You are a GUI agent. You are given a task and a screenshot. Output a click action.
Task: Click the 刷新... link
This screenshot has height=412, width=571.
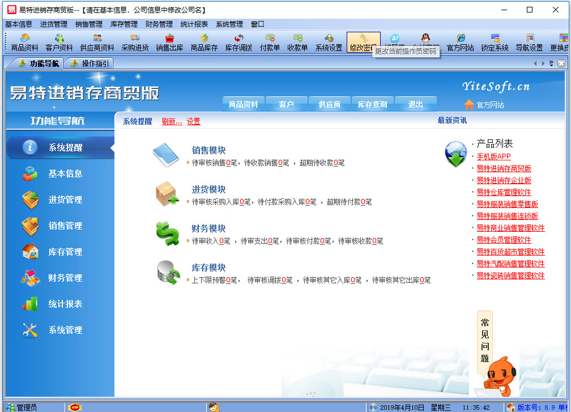click(x=172, y=121)
